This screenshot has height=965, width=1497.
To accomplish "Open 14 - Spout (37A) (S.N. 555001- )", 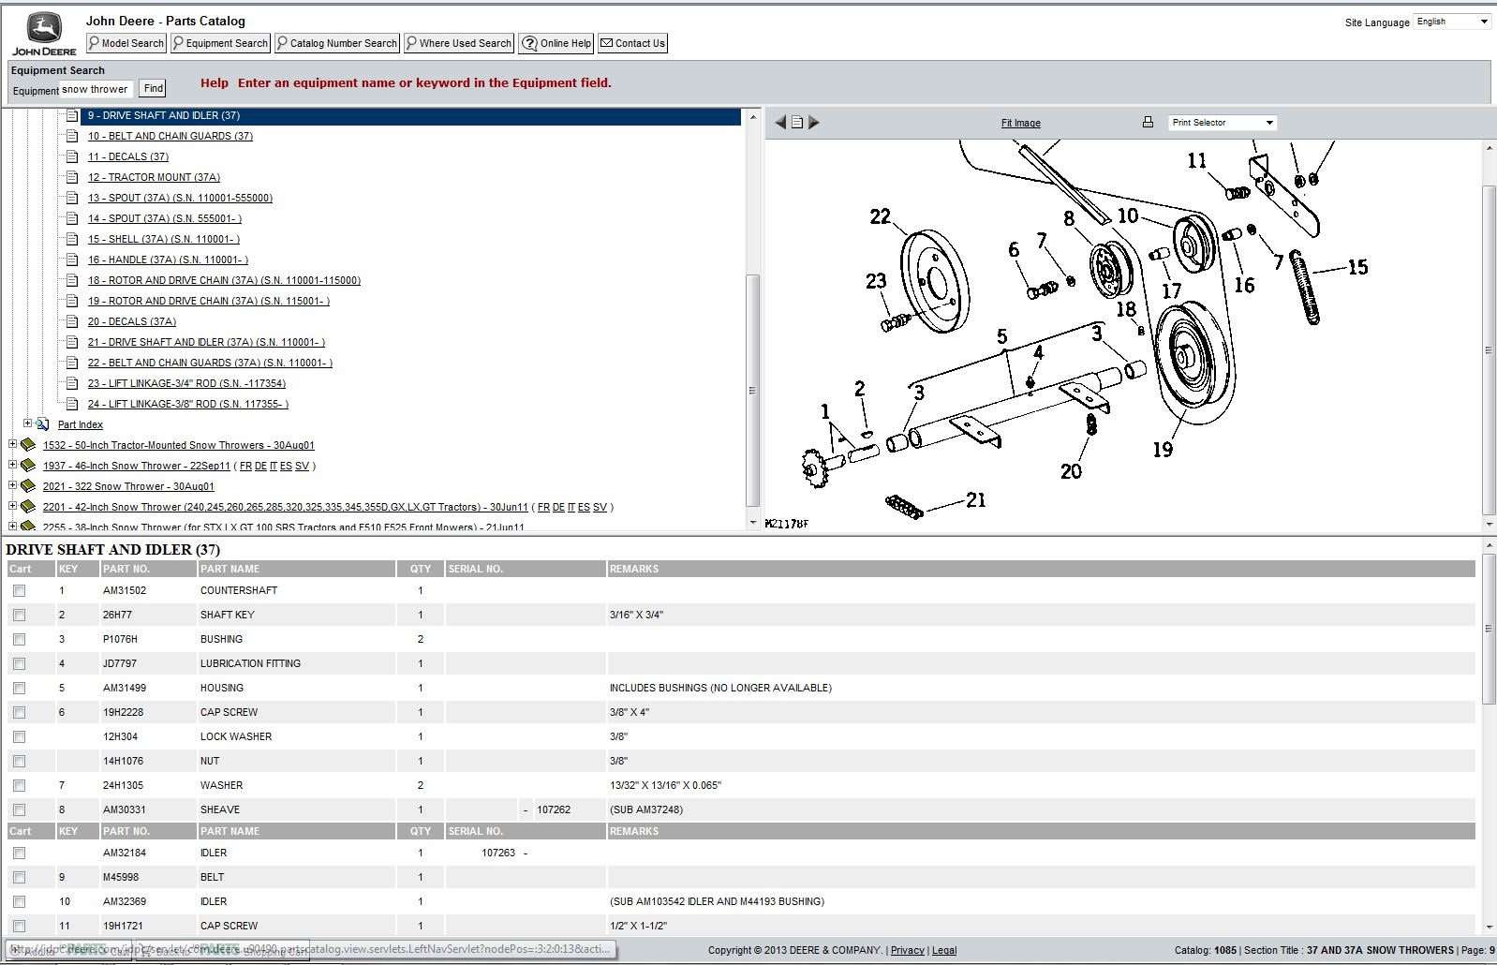I will 165,218.
